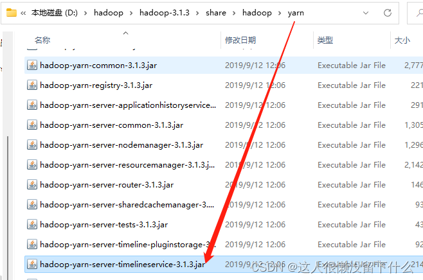
Task: Navigate to second hadoop breadcrumb after share
Action: [257, 13]
